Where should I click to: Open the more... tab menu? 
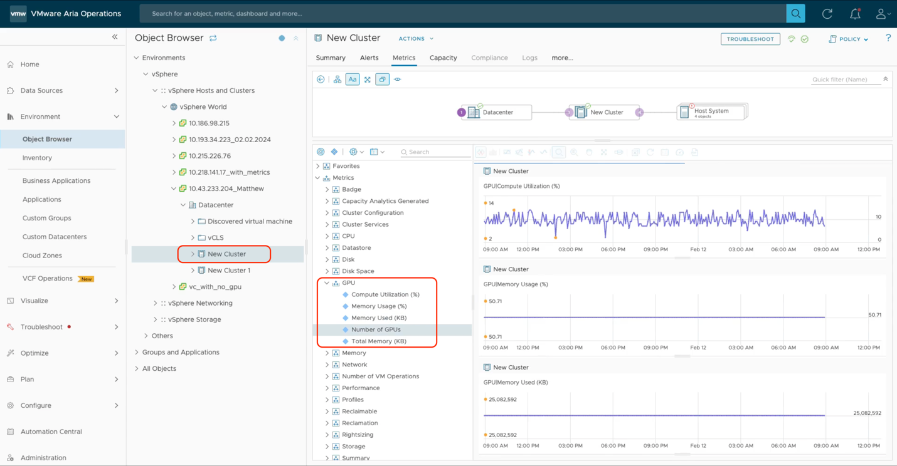pos(562,58)
